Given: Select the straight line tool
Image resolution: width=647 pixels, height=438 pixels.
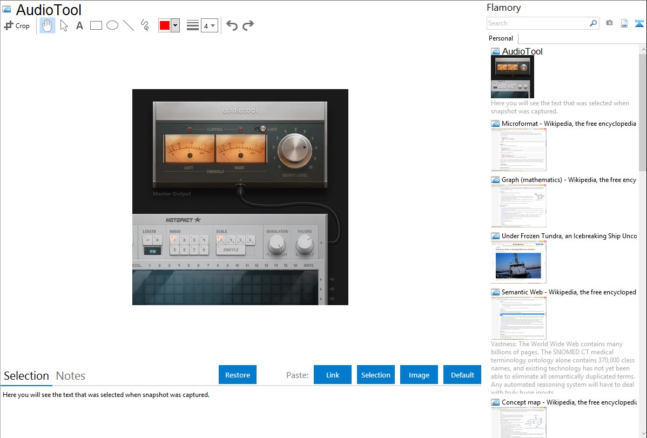Looking at the screenshot, I should (129, 25).
